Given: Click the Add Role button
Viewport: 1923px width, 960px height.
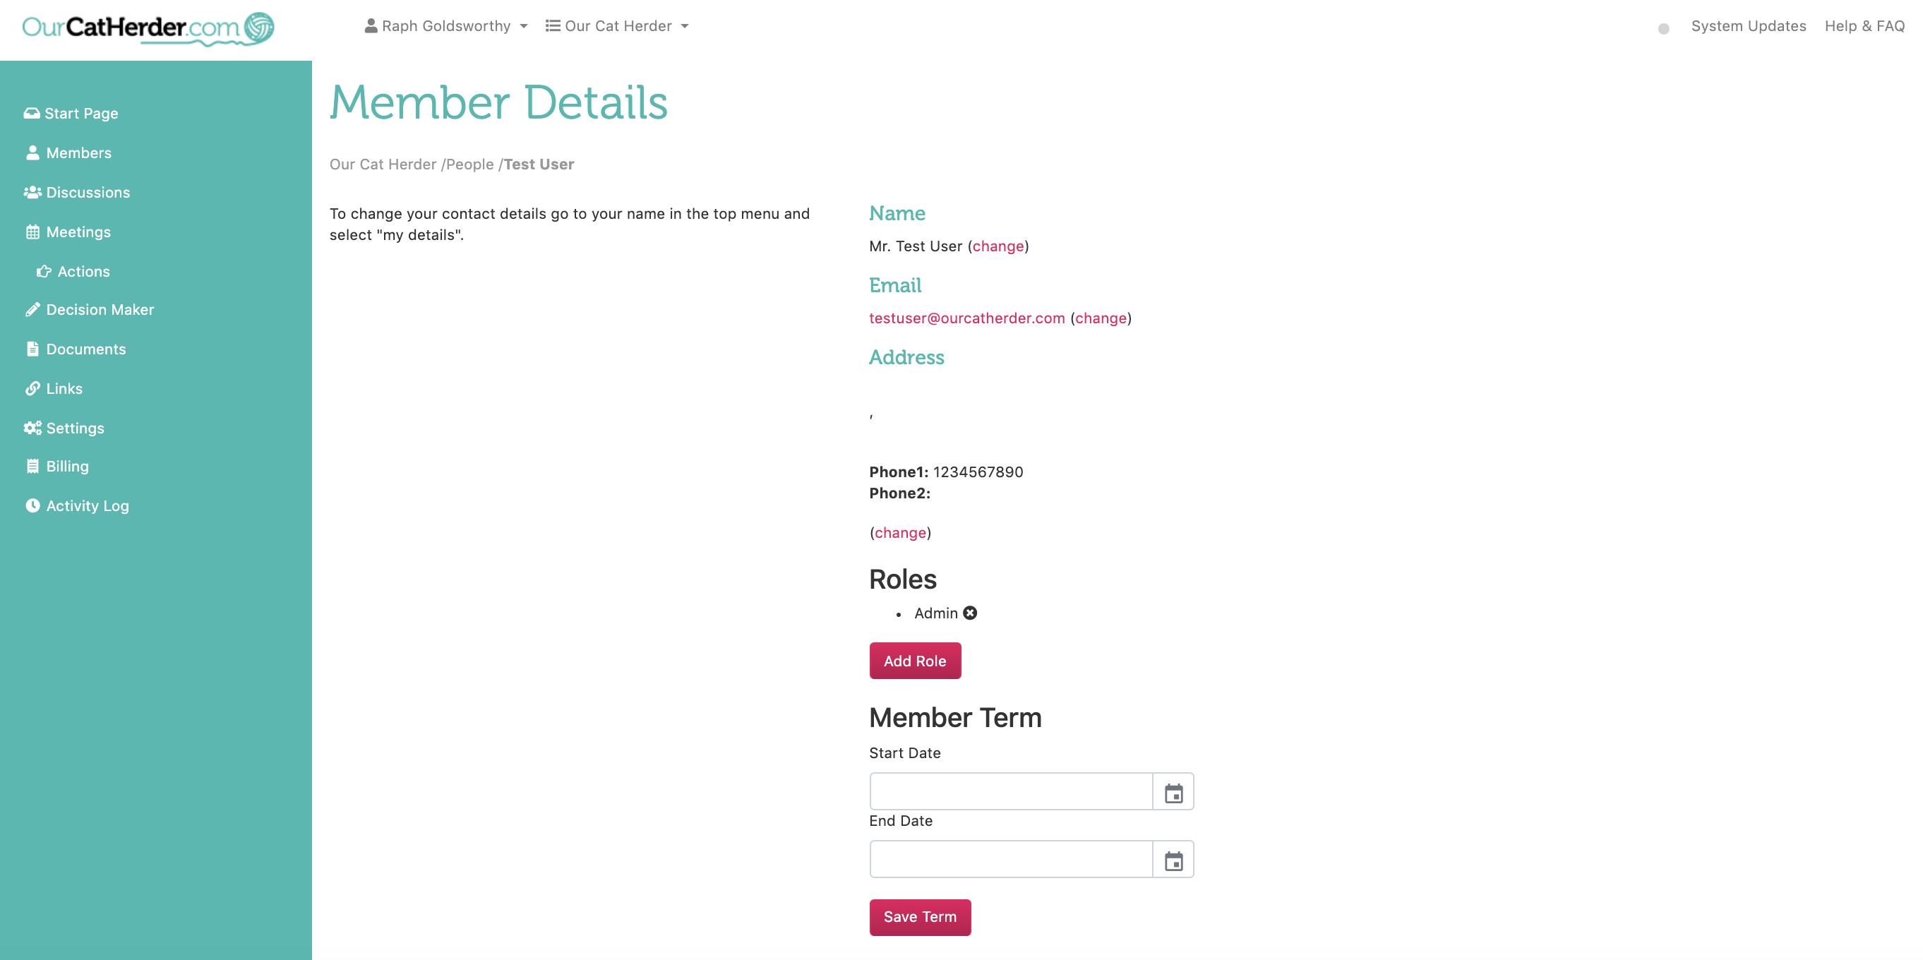Looking at the screenshot, I should (914, 661).
